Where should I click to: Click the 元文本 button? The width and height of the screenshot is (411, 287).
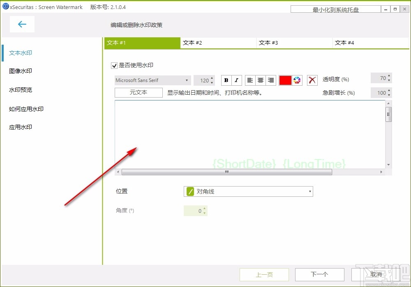pos(139,93)
